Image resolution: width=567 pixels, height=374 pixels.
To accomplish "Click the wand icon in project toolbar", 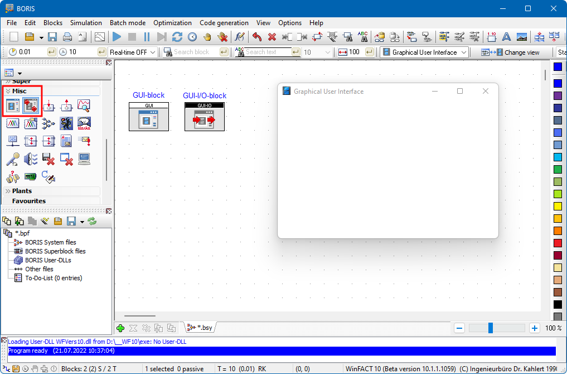I will [x=45, y=221].
